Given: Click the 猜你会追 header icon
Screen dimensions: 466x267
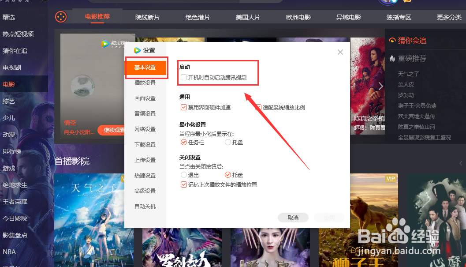Looking at the screenshot, I should (392, 41).
